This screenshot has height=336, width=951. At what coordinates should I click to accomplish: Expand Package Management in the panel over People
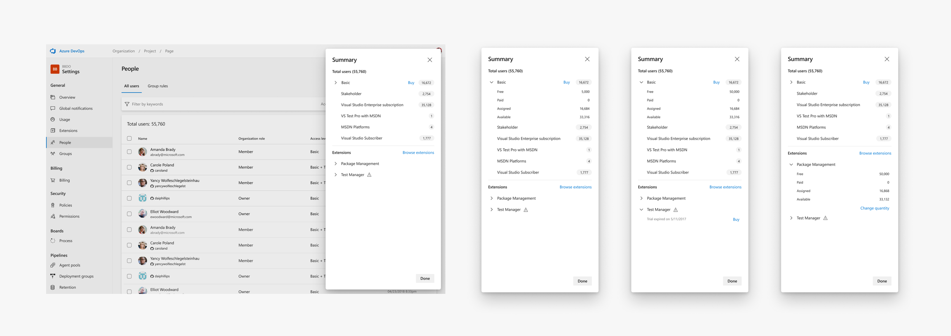tap(336, 164)
